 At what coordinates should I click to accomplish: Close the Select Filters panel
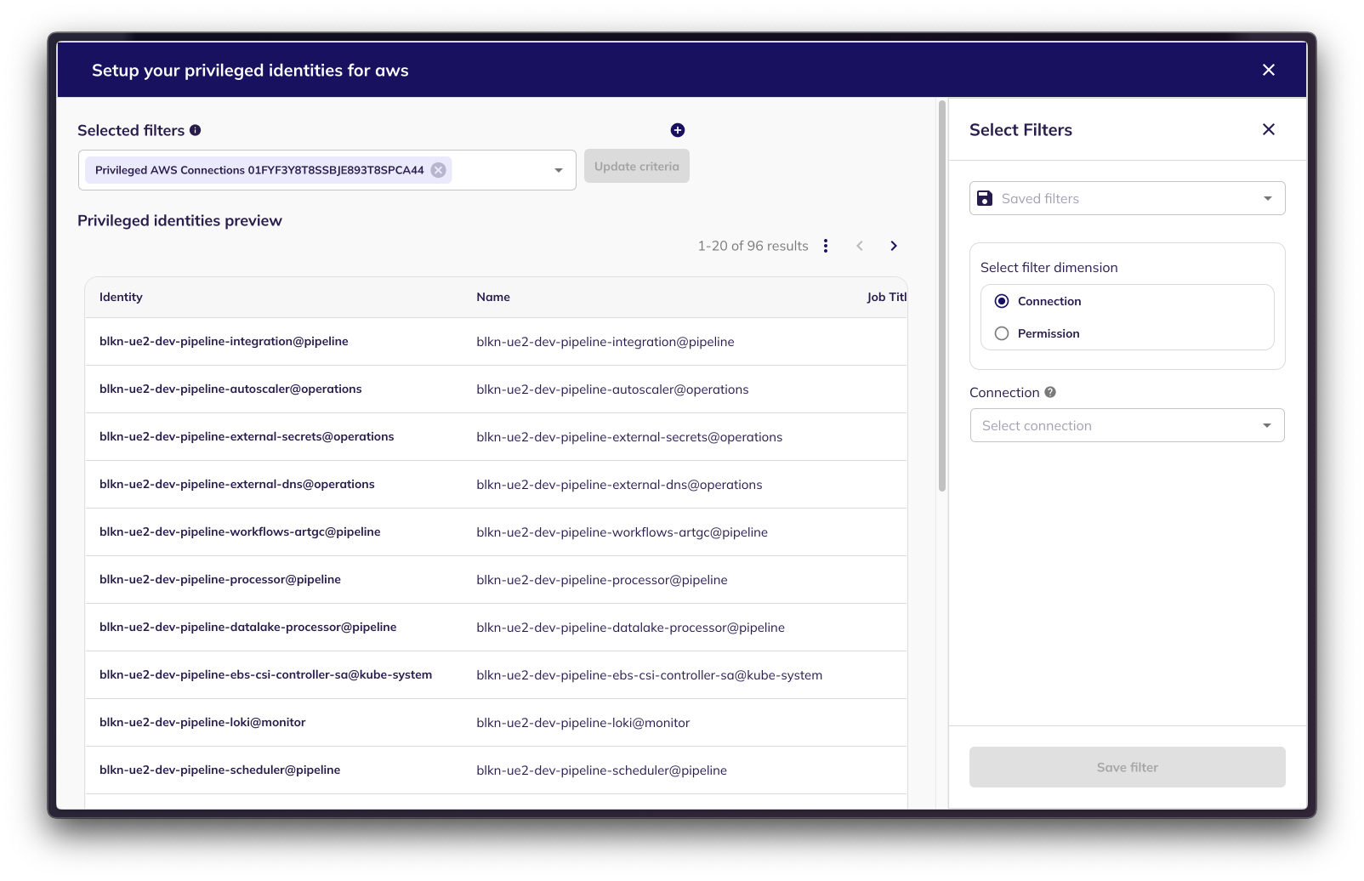pos(1269,129)
